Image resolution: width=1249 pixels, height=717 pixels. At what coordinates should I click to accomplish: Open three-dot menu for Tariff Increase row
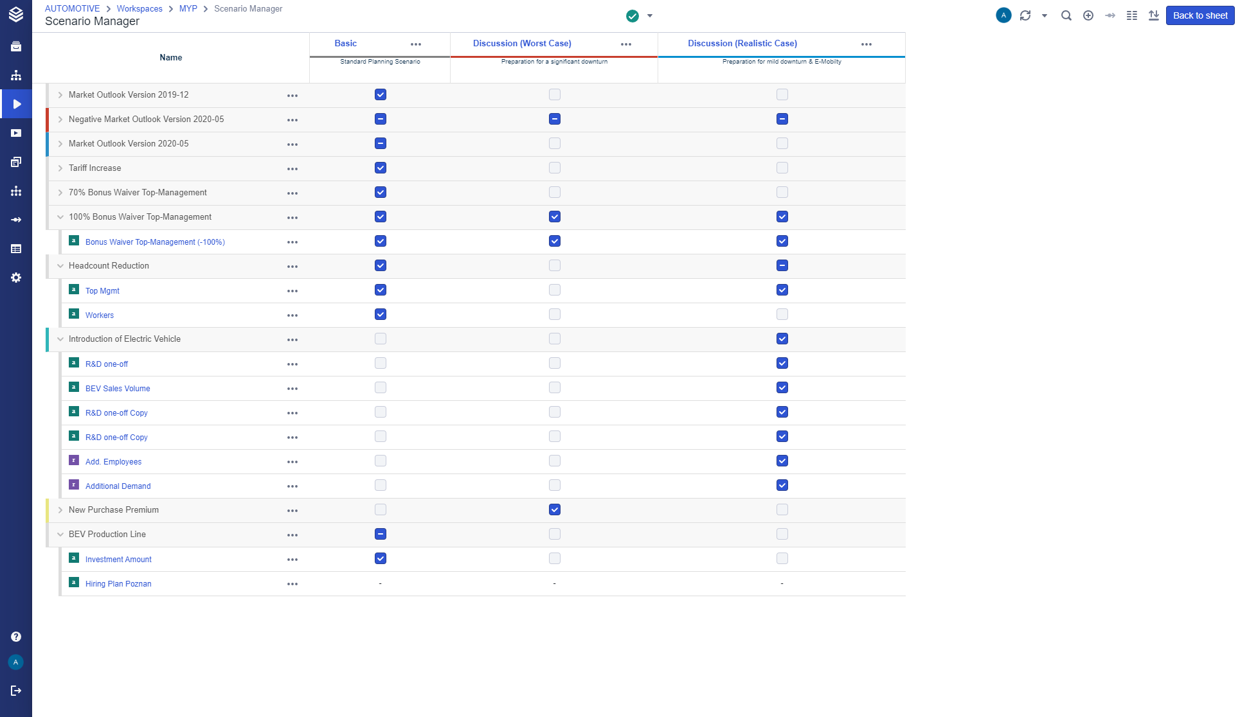[292, 169]
